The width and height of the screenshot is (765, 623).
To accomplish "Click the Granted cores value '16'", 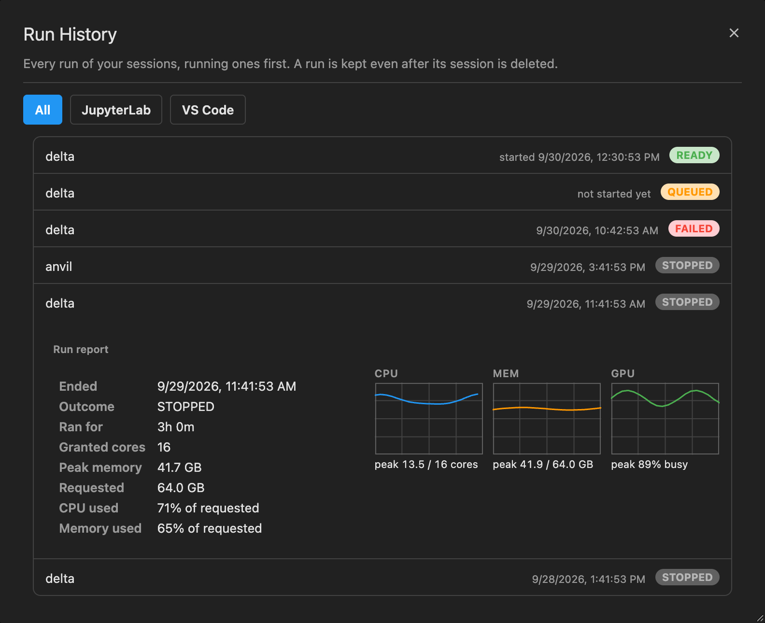I will [x=164, y=447].
